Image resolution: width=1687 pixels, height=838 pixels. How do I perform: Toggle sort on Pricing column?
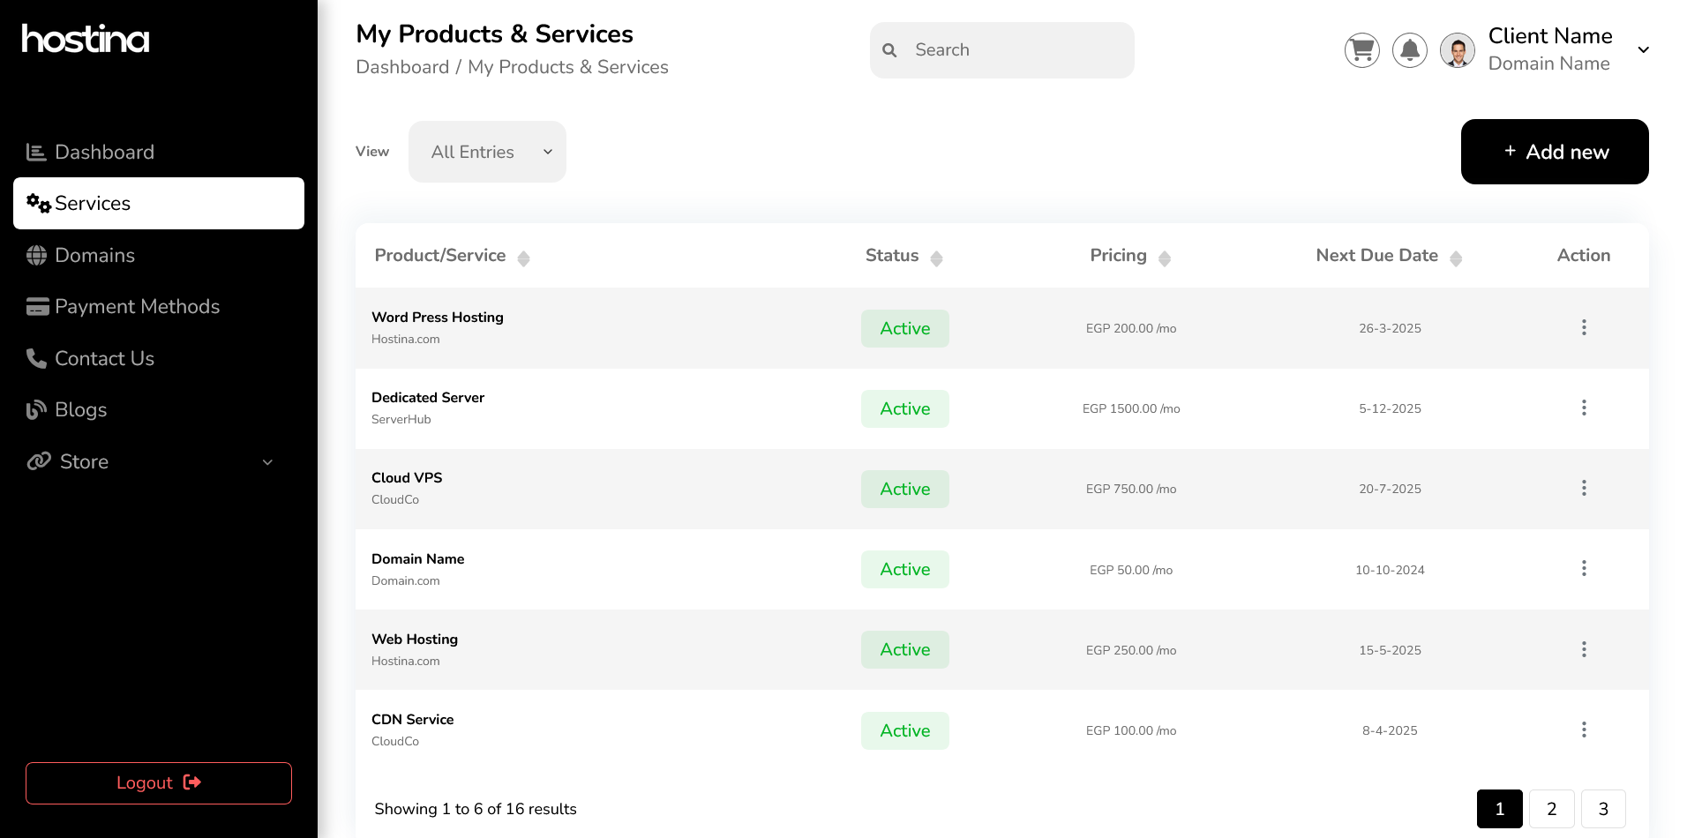pyautogui.click(x=1164, y=258)
